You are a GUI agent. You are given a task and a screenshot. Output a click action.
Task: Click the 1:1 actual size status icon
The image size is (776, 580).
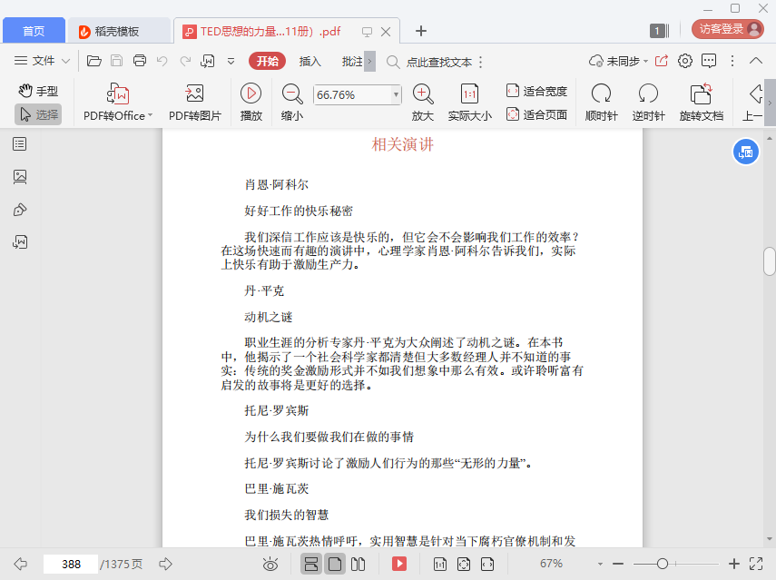(440, 564)
